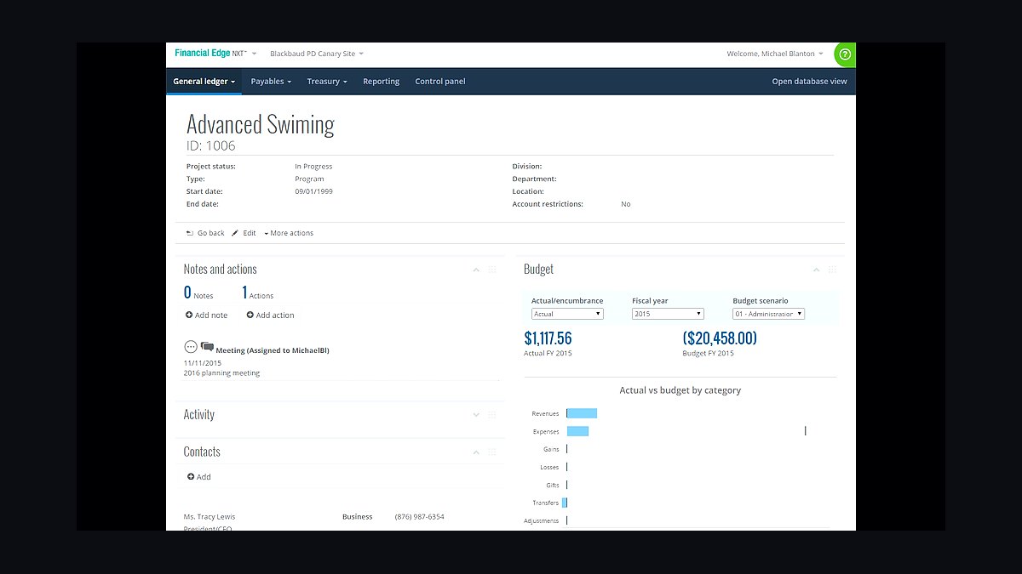Click the Add contact link text
The image size is (1022, 574).
pos(204,477)
